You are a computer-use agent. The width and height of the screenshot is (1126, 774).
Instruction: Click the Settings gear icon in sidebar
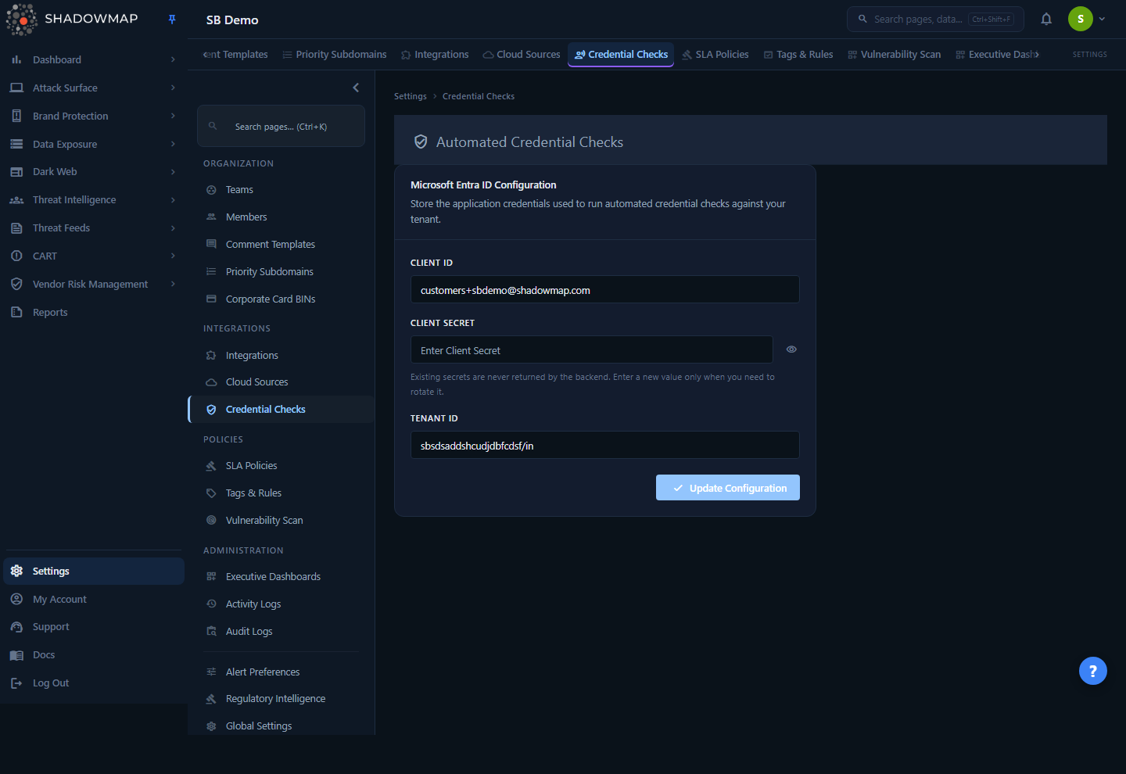click(16, 571)
